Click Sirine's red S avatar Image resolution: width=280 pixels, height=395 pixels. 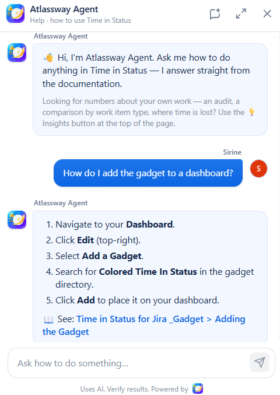click(x=258, y=169)
